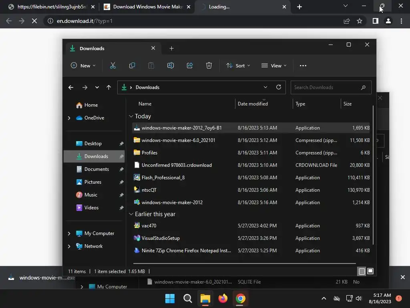The image size is (410, 308).
Task: Sort by the Type column header
Action: (300, 104)
